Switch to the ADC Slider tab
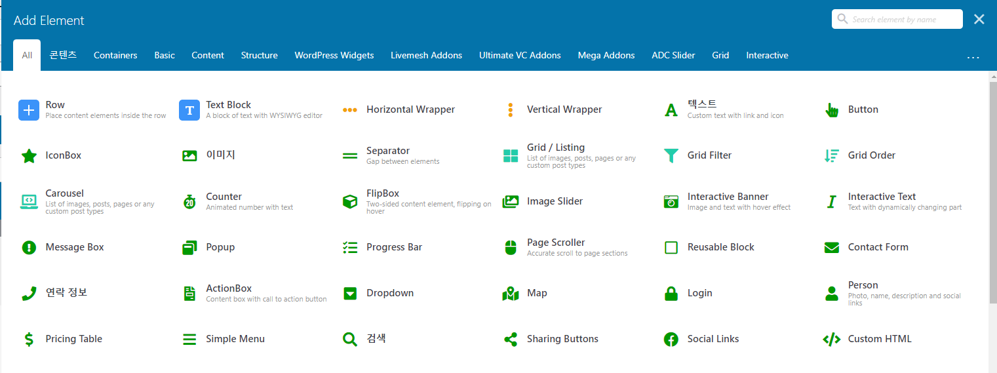Screen dimensions: 997x373 (x=673, y=55)
